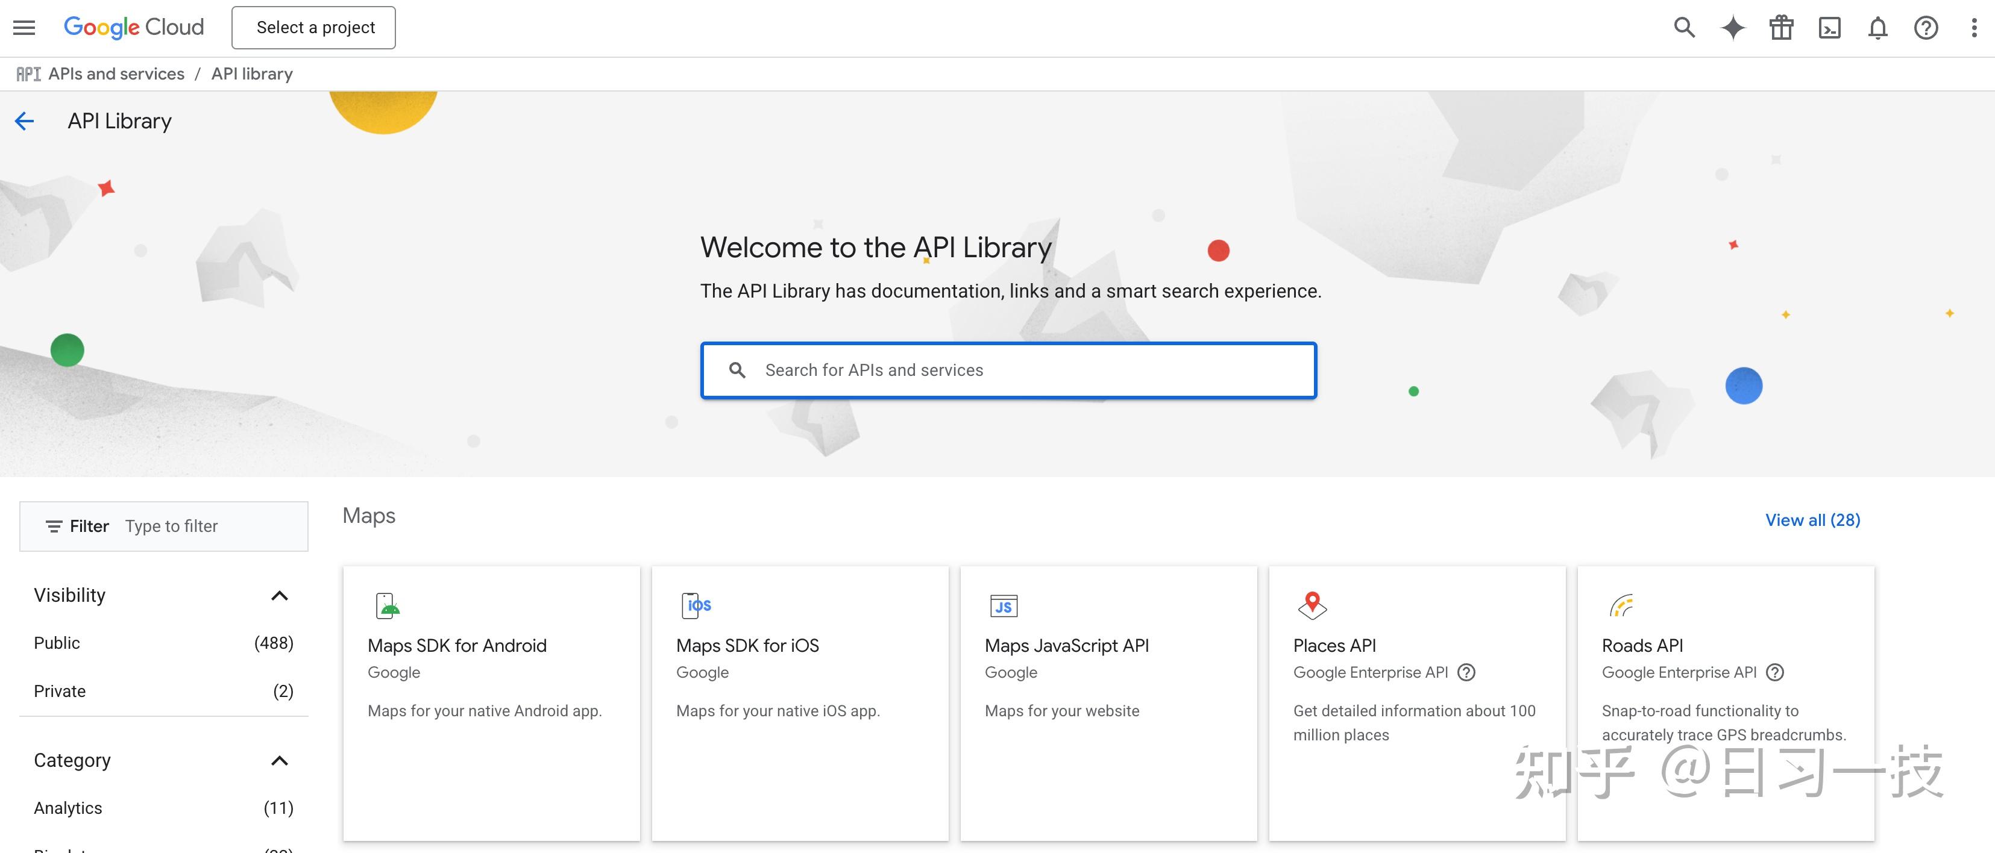Open the hamburger navigation menu
This screenshot has height=853, width=1995.
click(x=24, y=28)
